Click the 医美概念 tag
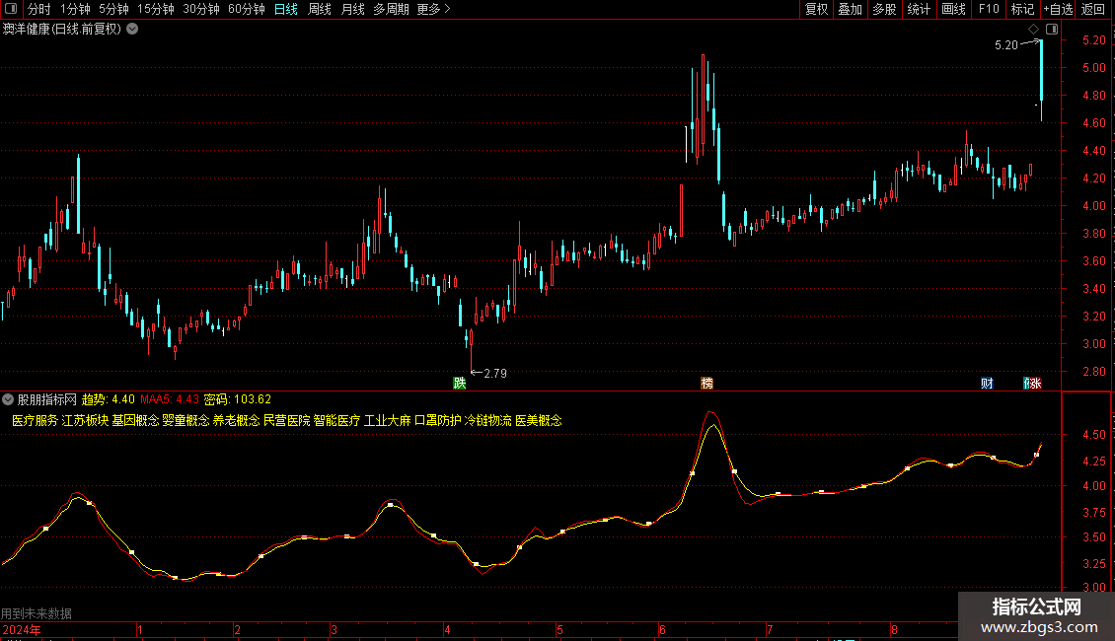 [x=539, y=421]
